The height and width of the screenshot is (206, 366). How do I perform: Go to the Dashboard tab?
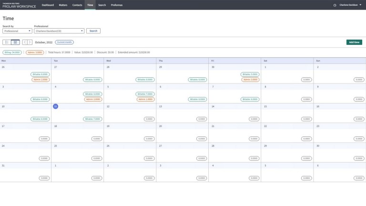pos(48,5)
